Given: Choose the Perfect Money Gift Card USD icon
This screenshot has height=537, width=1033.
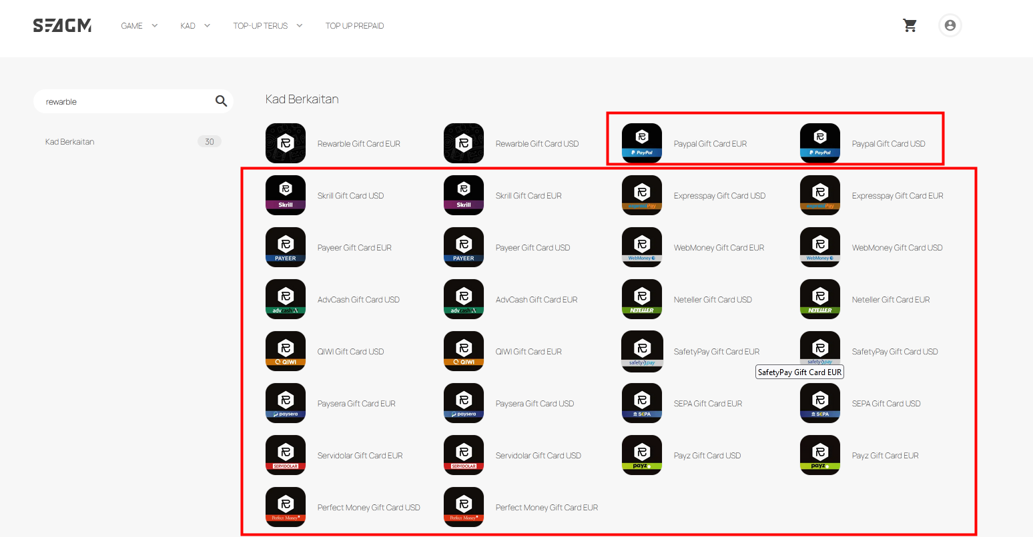Looking at the screenshot, I should pyautogui.click(x=286, y=507).
